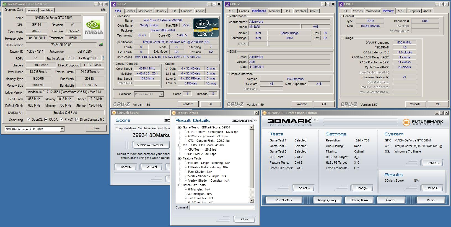Click Validate in the CPU-Z CPU window
451x227 pixels.
(x=188, y=104)
